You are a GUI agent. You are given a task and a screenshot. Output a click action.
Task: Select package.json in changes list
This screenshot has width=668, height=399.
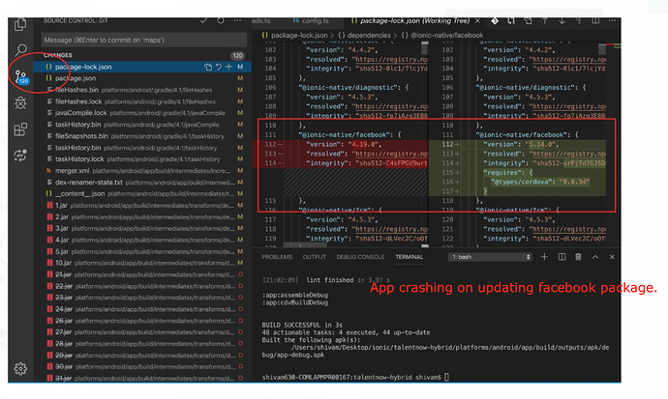point(142,78)
